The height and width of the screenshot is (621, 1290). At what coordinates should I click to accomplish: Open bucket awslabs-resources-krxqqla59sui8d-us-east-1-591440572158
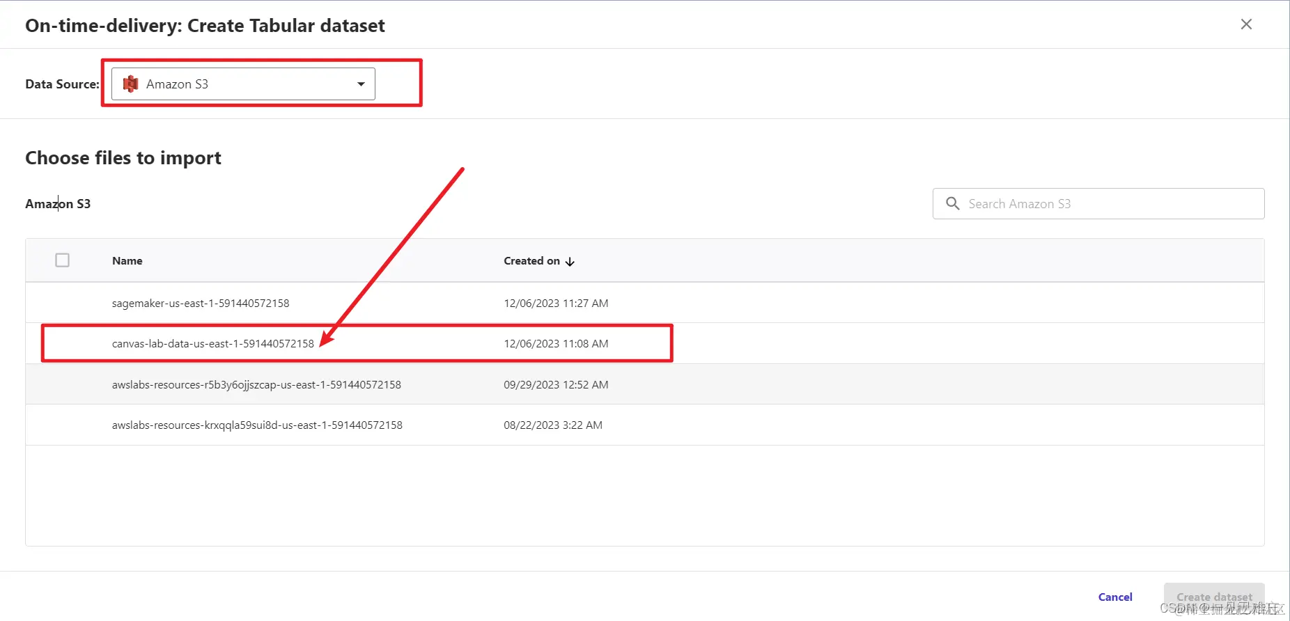coord(257,425)
